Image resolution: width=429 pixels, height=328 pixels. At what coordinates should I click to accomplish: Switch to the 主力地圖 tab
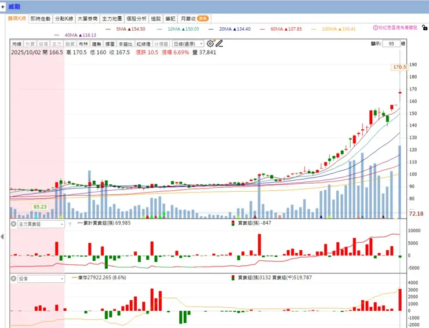pyautogui.click(x=112, y=19)
